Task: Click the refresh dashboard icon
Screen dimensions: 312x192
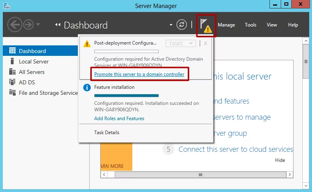Action: (182, 25)
